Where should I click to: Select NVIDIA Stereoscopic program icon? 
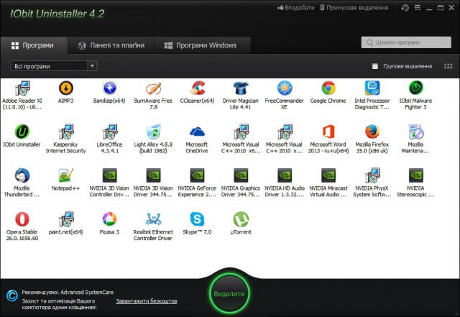click(415, 175)
